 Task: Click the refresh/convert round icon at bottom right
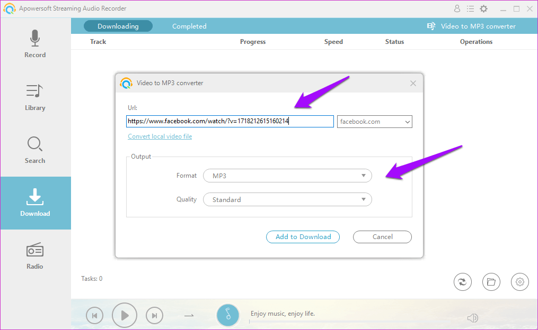click(x=463, y=282)
